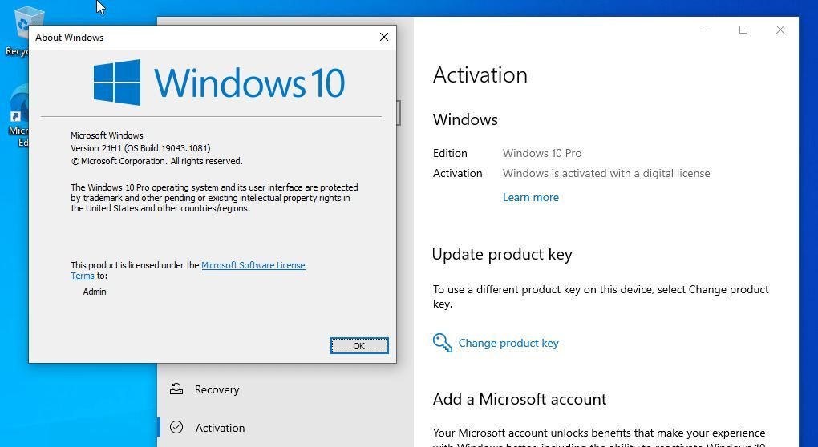Open the Learn more activation link

pyautogui.click(x=531, y=197)
